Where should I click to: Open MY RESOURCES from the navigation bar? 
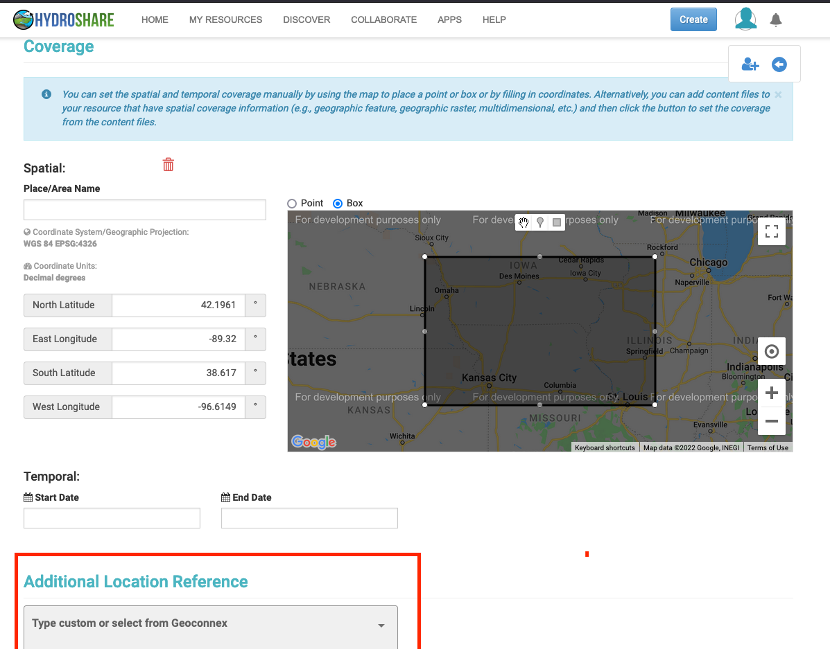[x=225, y=19]
